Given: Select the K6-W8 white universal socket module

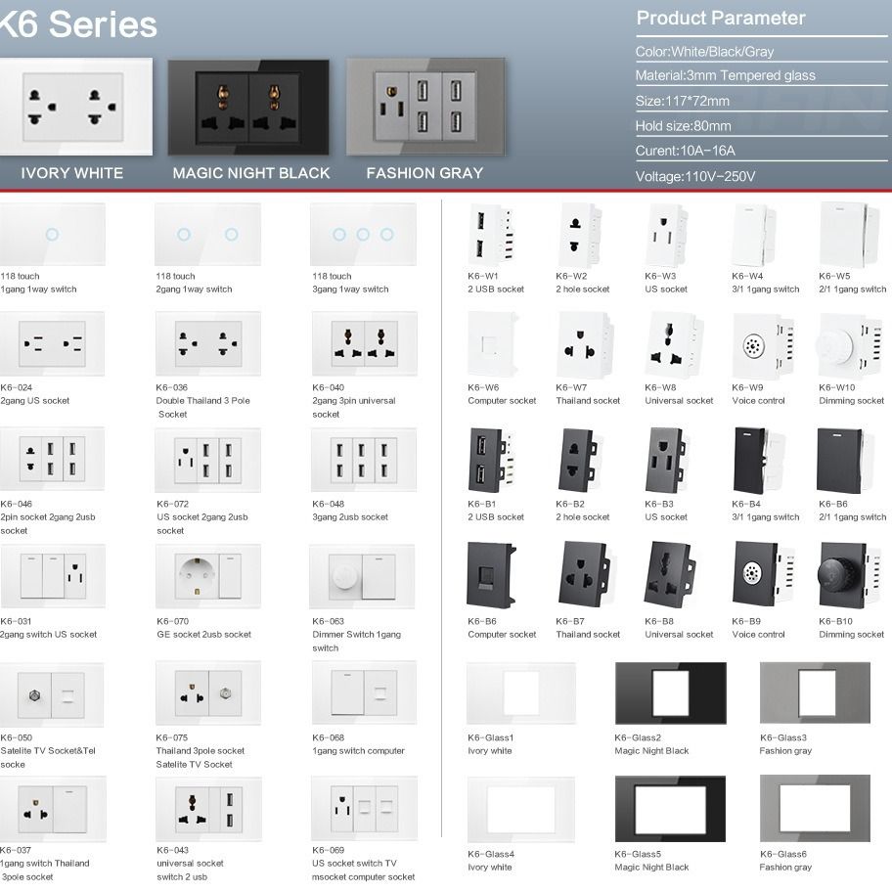Looking at the screenshot, I should pos(670,345).
